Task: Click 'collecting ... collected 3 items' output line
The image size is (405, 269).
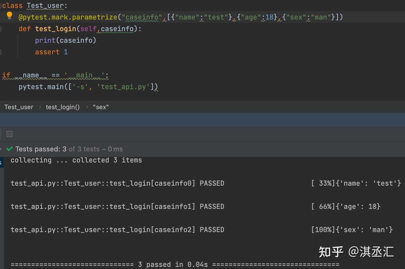Action: click(x=76, y=160)
